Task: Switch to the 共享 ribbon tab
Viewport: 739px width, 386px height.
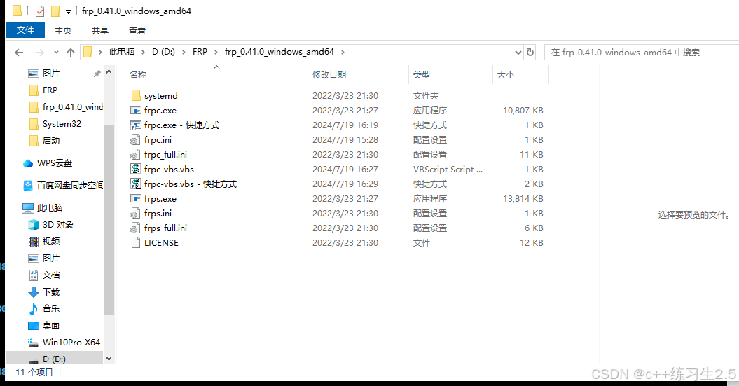Action: [x=100, y=30]
